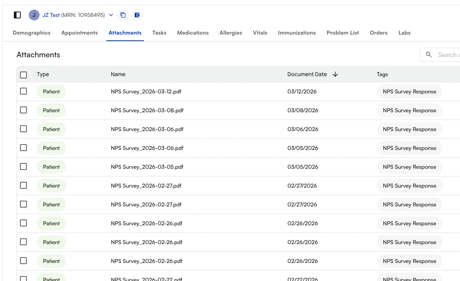460x281 pixels.
Task: Open the Medications tab
Action: coord(193,33)
